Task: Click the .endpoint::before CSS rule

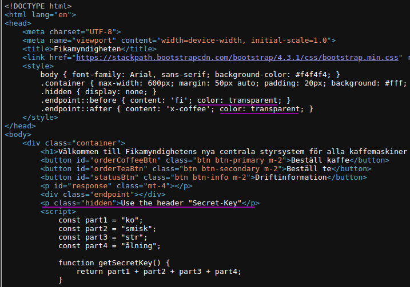Action: [166, 100]
